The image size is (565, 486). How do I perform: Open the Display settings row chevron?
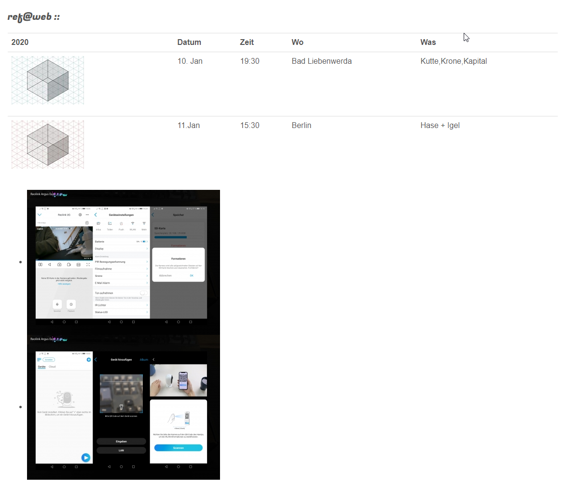click(x=147, y=248)
